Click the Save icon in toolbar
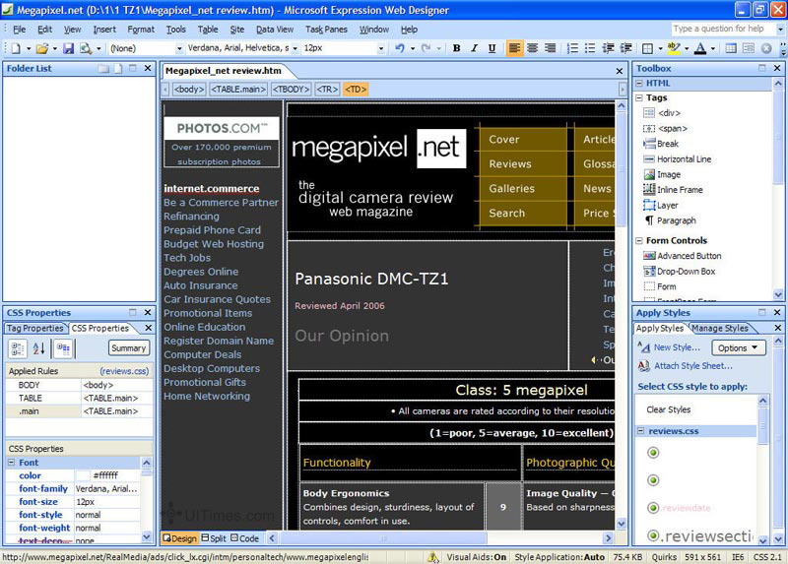This screenshot has height=564, width=788. pos(69,48)
